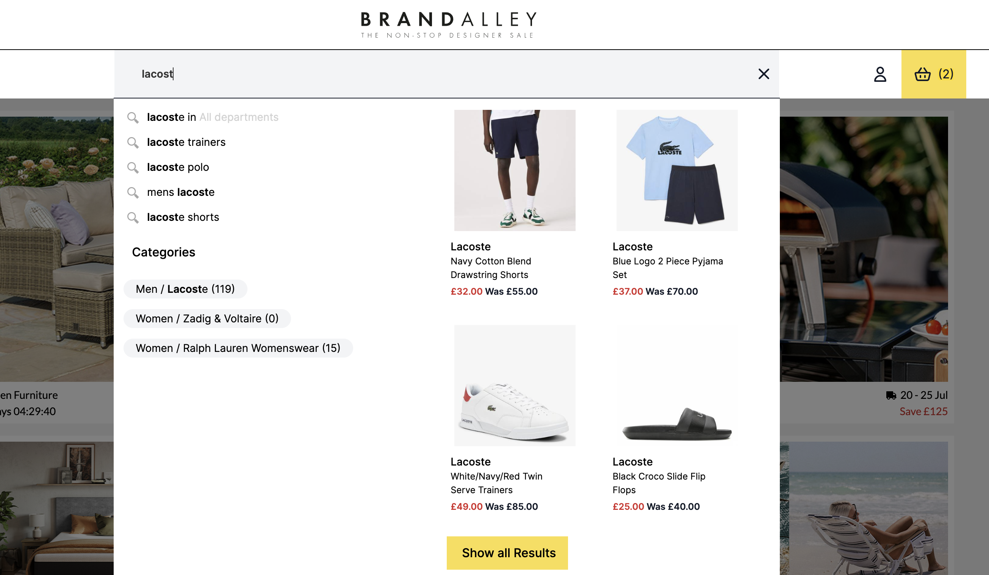Open the White/Navy/Red Twin Serve Trainers link
Image resolution: width=989 pixels, height=575 pixels.
pos(496,483)
